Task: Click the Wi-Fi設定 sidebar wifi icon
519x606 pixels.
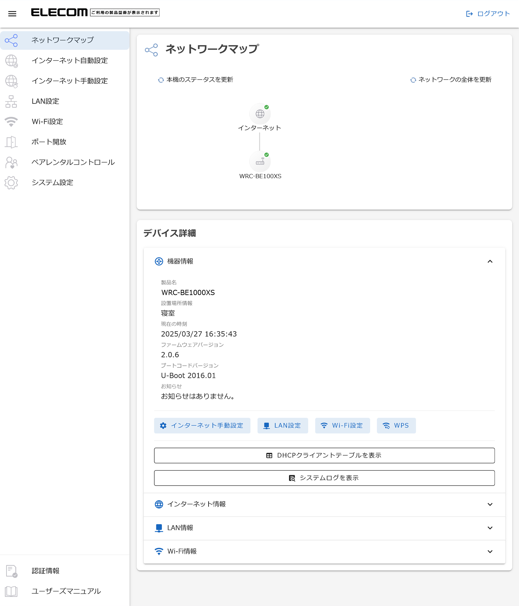Action: (x=11, y=122)
